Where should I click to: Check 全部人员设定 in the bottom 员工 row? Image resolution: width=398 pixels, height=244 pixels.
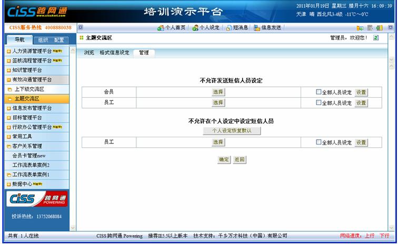(319, 142)
